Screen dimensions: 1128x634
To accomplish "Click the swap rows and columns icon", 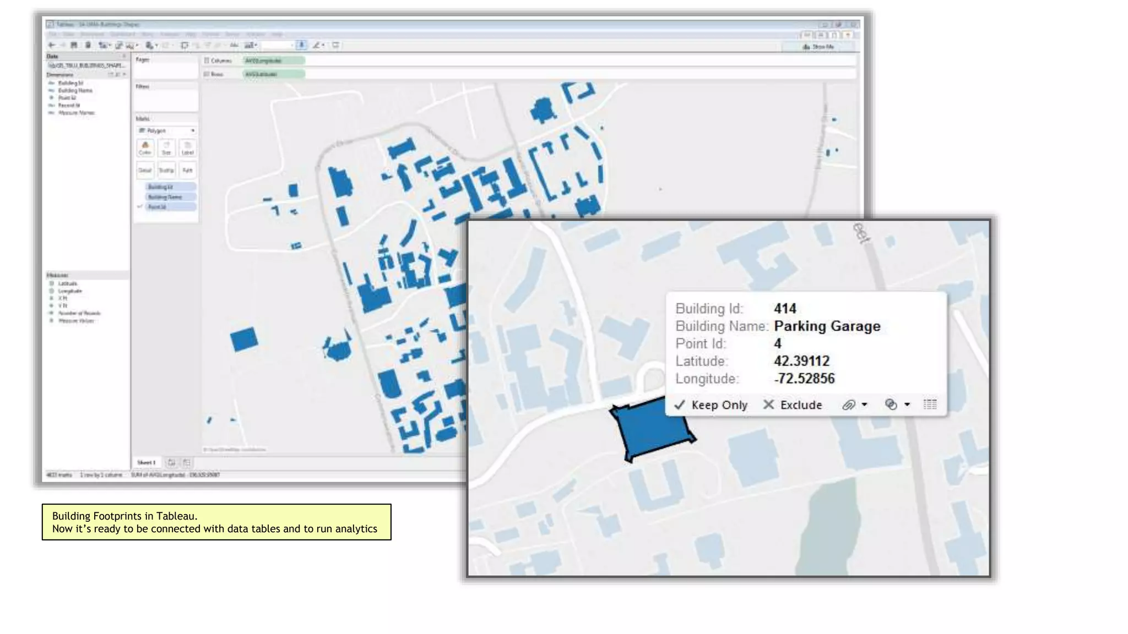I will 184,45.
